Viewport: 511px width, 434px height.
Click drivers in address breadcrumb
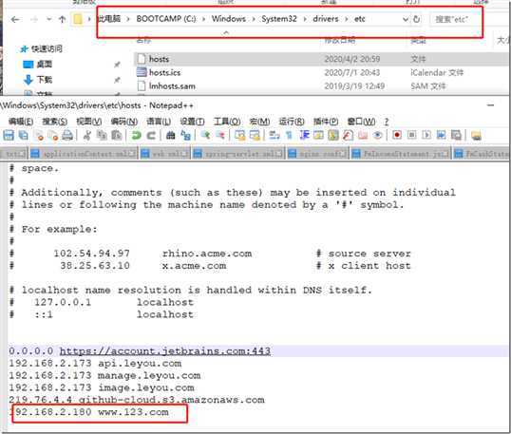(x=326, y=19)
